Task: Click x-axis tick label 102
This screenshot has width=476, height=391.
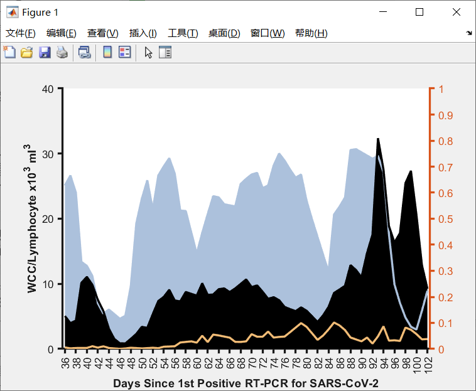Action: click(x=428, y=365)
